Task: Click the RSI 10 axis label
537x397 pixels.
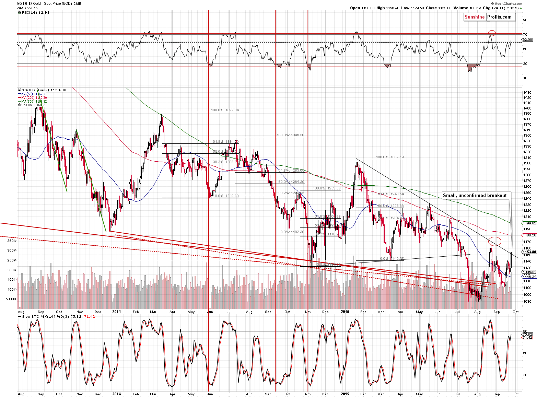Action: pyautogui.click(x=525, y=78)
